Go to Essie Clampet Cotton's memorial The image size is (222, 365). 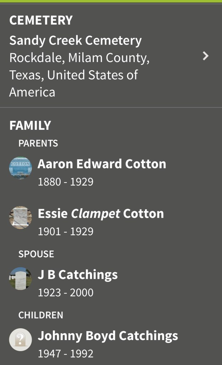coord(101,214)
